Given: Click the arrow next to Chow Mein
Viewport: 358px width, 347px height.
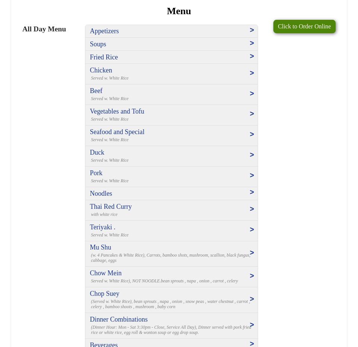Looking at the screenshot, I should tap(252, 276).
